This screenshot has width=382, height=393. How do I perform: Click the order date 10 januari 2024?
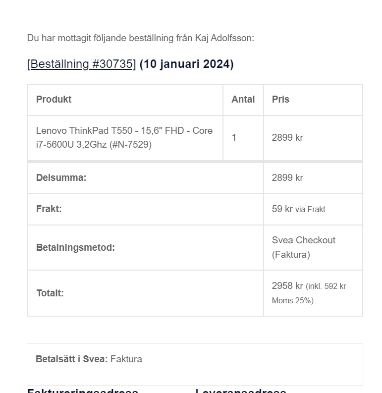[x=186, y=64]
